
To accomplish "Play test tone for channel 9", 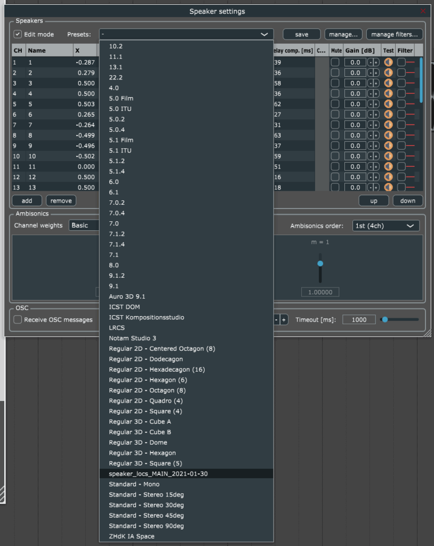I will [388, 146].
